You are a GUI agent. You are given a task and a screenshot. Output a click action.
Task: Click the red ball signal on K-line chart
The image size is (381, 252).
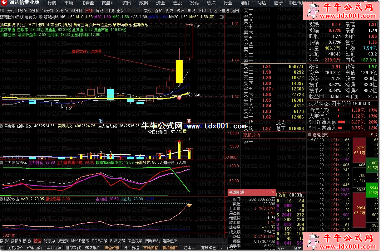pyautogui.click(x=180, y=98)
